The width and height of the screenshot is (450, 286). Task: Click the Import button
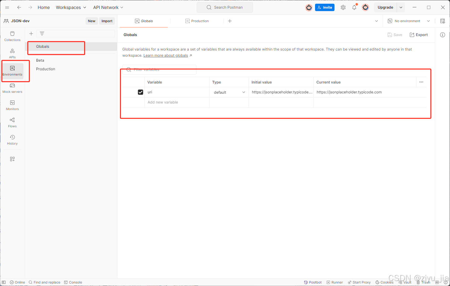tap(107, 21)
